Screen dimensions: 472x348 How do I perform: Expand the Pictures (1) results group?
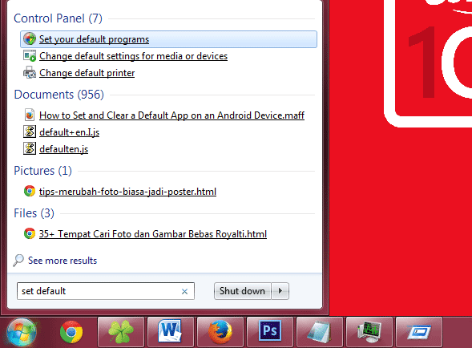(x=42, y=171)
